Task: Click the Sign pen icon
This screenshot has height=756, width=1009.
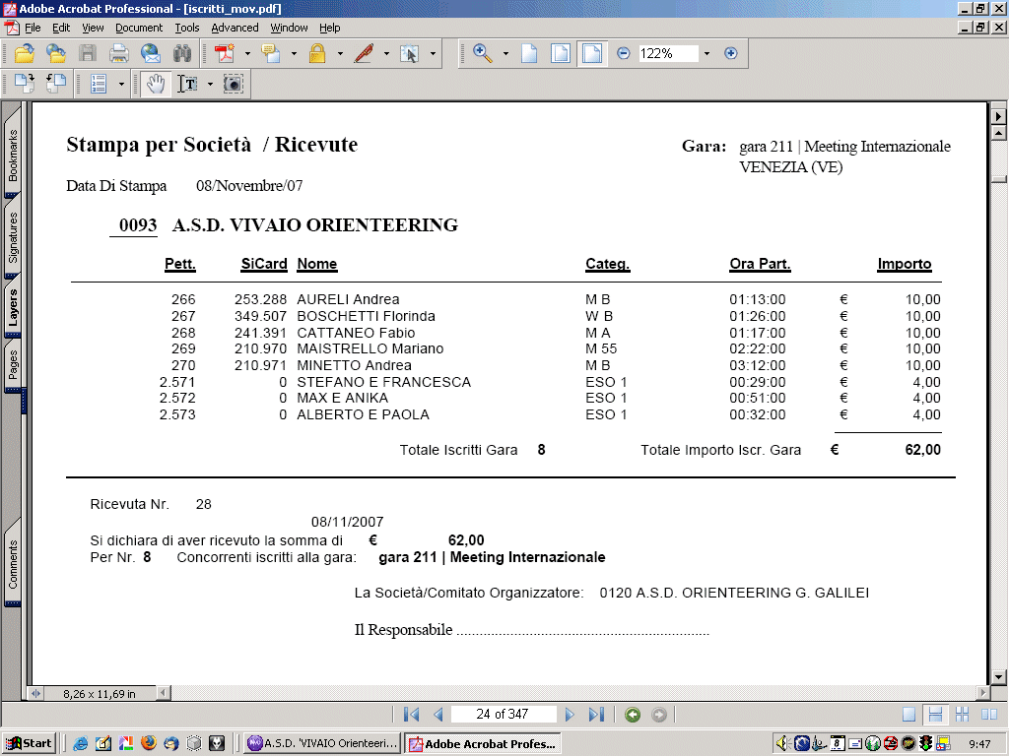Action: coord(364,53)
